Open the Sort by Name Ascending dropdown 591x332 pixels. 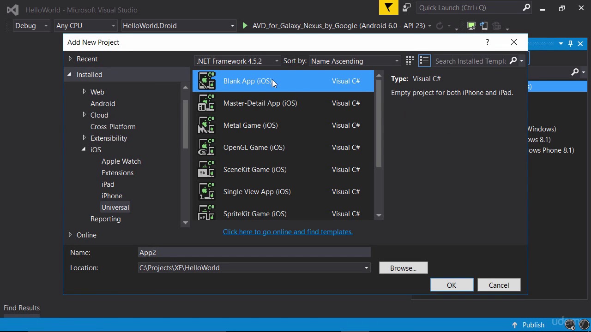(355, 61)
